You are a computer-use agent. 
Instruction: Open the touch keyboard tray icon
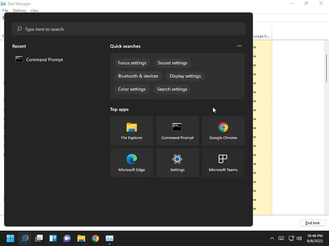(x=281, y=238)
